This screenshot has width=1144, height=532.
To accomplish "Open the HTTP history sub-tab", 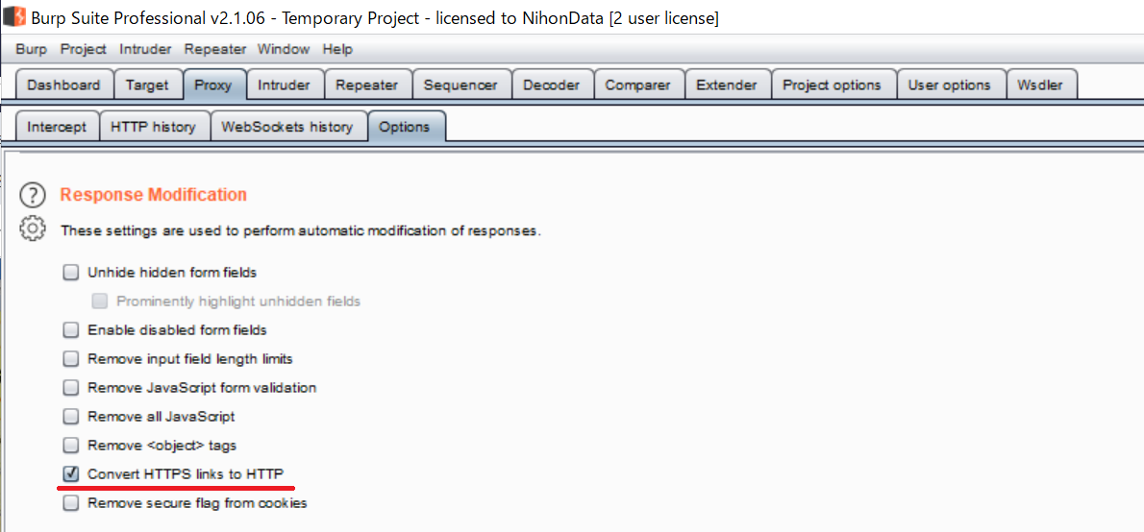I will [153, 127].
